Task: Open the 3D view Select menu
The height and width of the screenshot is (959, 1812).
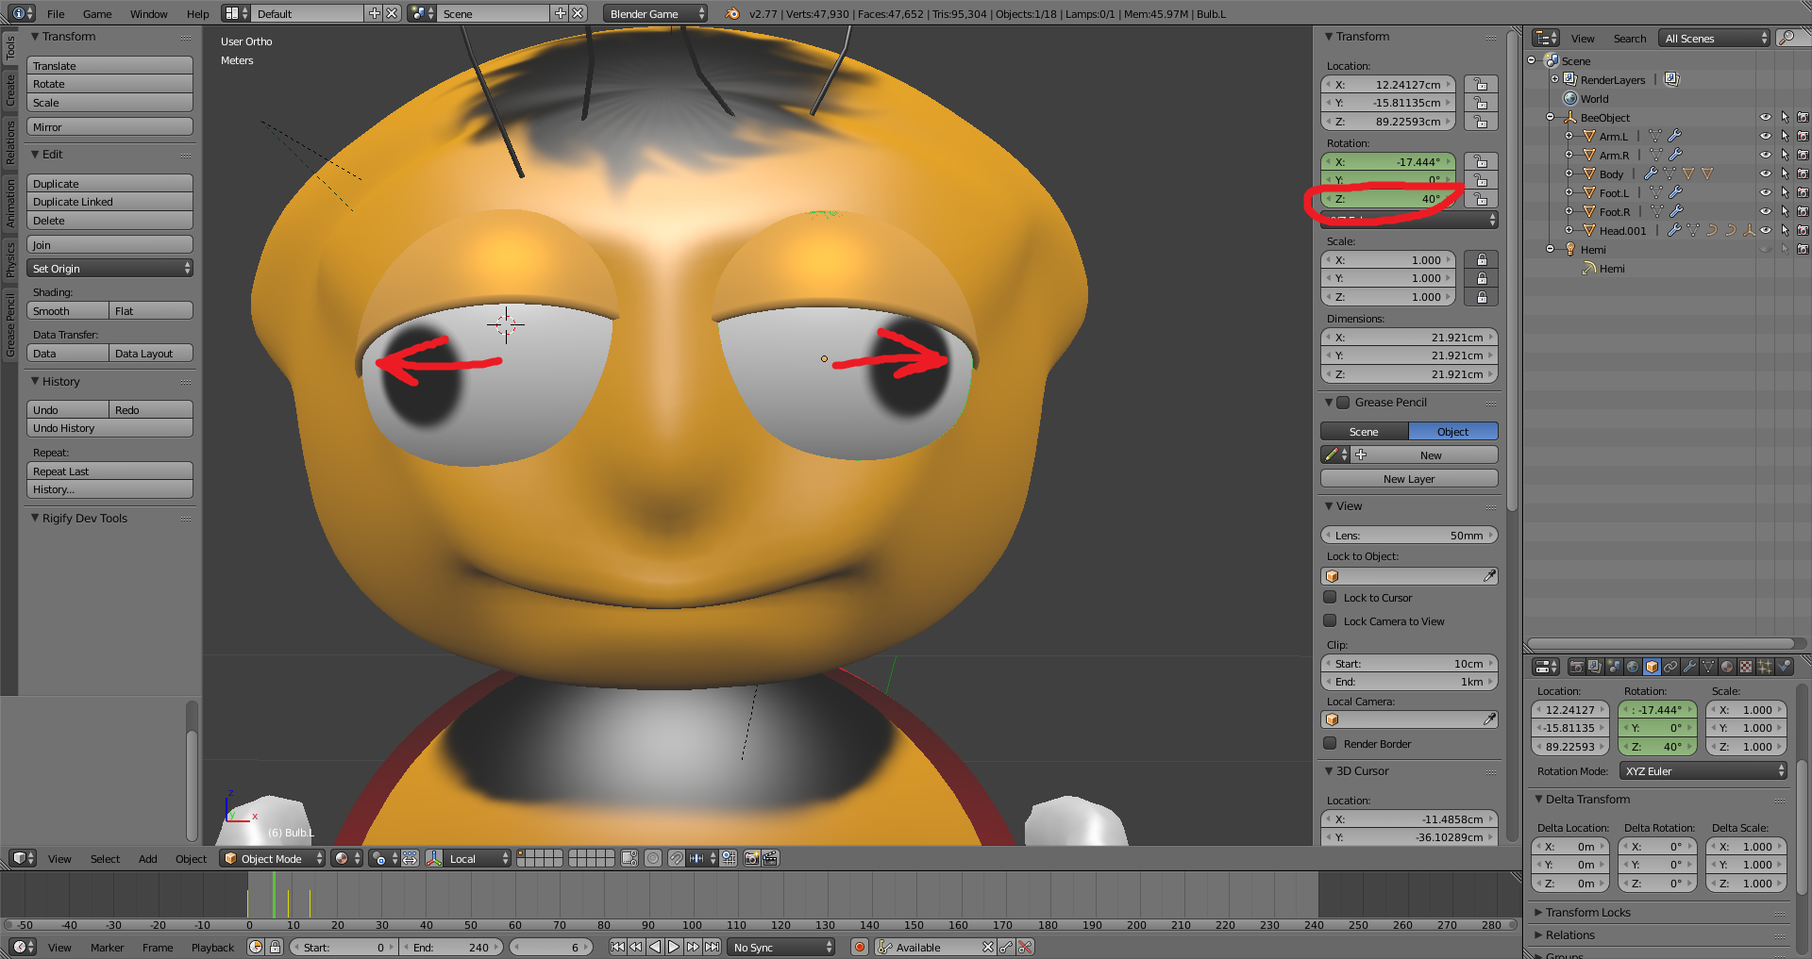Action: click(x=105, y=859)
